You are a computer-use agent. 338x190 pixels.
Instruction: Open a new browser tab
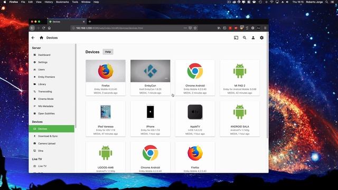point(90,22)
